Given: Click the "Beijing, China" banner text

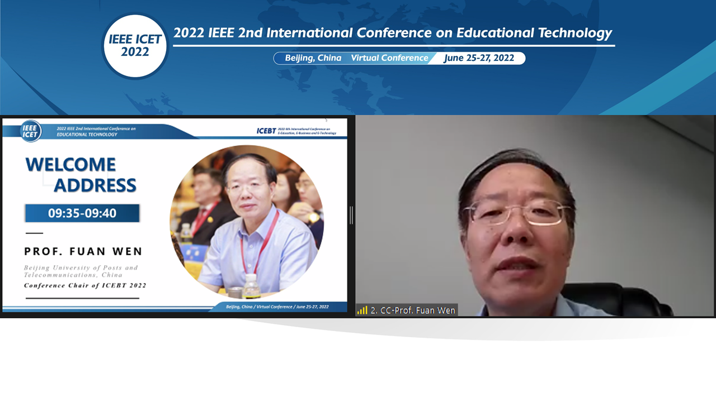Looking at the screenshot, I should [313, 58].
